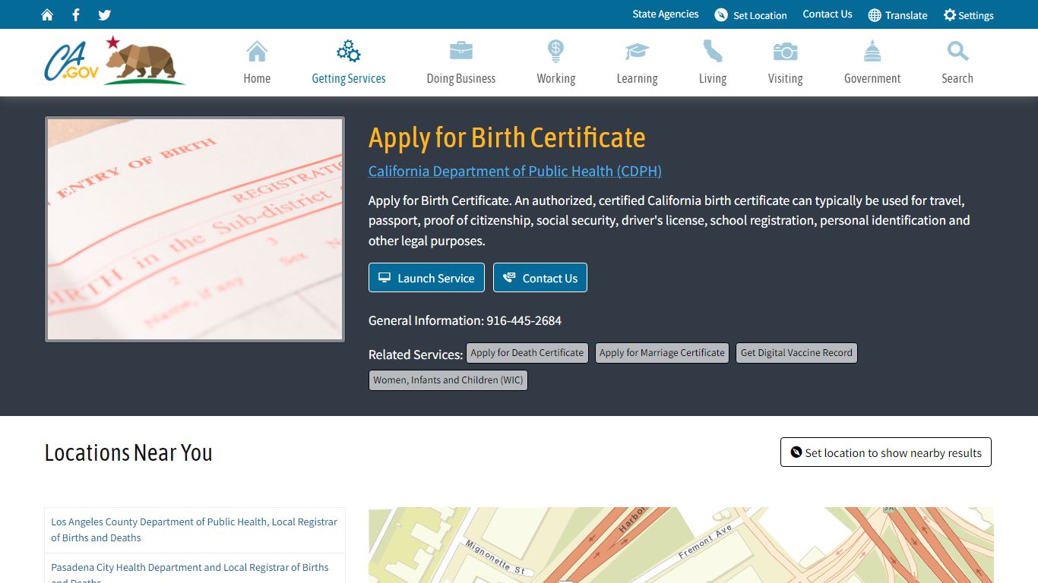This screenshot has width=1038, height=583.
Task: Select the Home navigation label
Action: [257, 78]
